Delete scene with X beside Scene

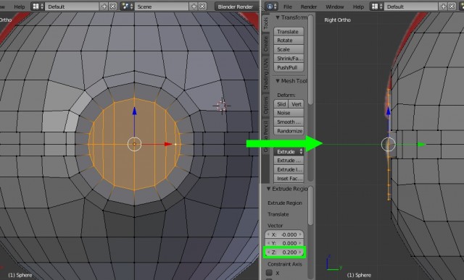(202, 7)
